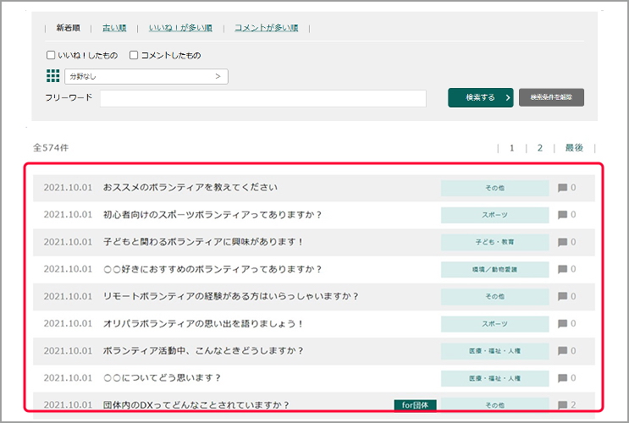The width and height of the screenshot is (629, 423).
Task: Click comment icon on 子どもと関わるボランティア row
Action: pos(562,242)
